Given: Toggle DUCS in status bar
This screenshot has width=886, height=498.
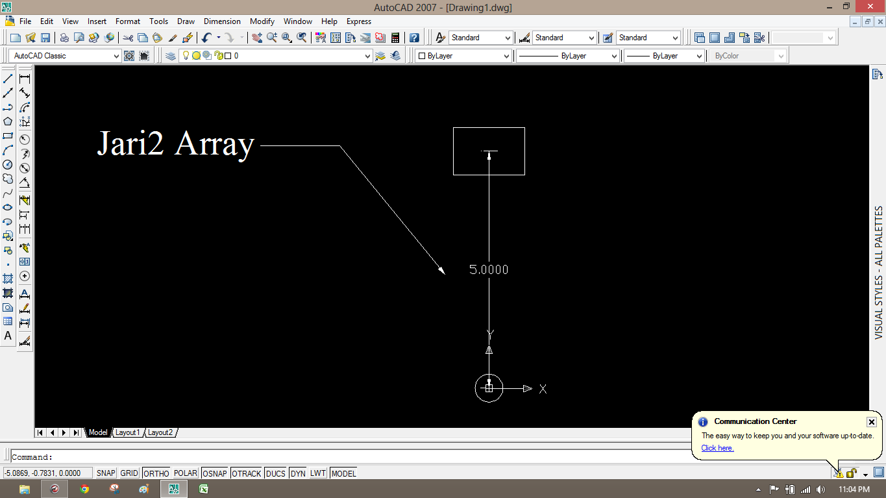Looking at the screenshot, I should tap(276, 473).
